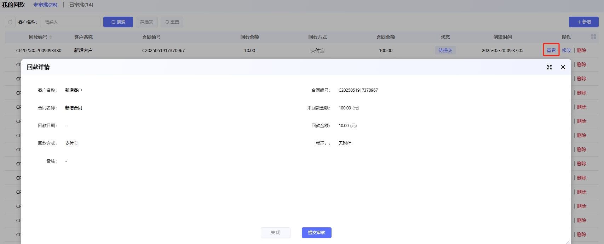
Task: Click 删除 link in first row
Action: [x=581, y=50]
